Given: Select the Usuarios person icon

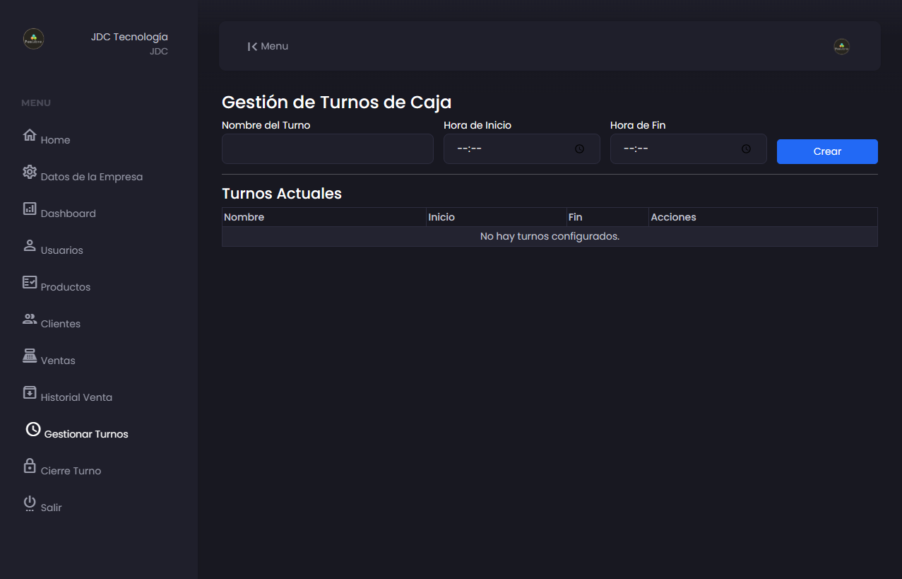Looking at the screenshot, I should [30, 245].
